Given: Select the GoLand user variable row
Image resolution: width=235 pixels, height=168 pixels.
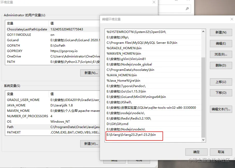Looking at the screenshot, I should click(x=53, y=40).
